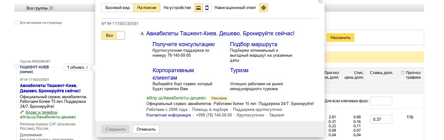The image size is (444, 140).
Task: Click Ставка, долл. column header
Action: (381, 73)
